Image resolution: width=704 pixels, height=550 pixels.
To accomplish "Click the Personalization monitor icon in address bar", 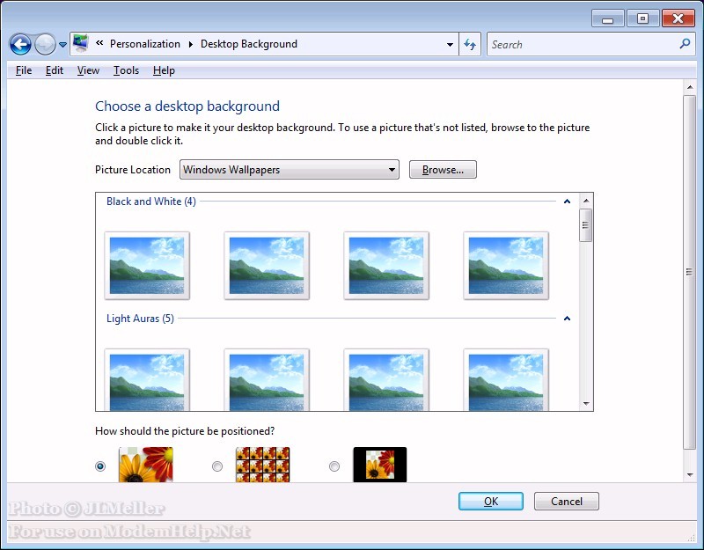I will (x=81, y=43).
